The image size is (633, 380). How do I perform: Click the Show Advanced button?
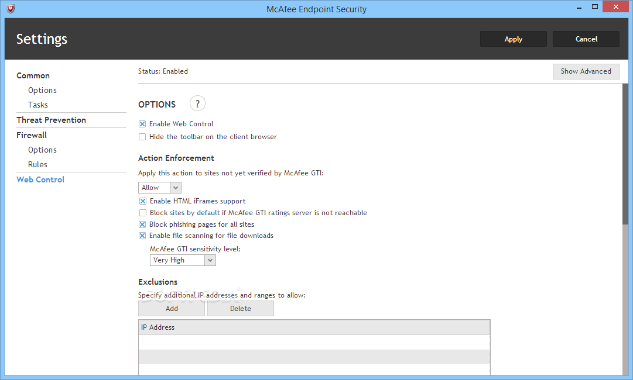586,71
